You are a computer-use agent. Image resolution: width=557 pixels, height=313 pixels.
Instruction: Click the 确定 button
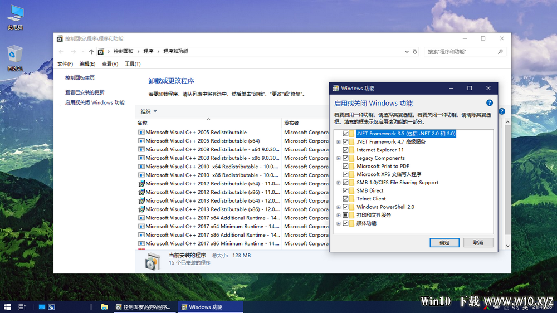pos(444,243)
